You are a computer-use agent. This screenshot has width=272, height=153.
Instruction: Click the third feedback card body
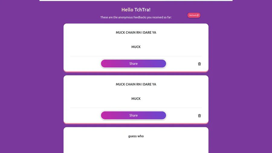136,140
